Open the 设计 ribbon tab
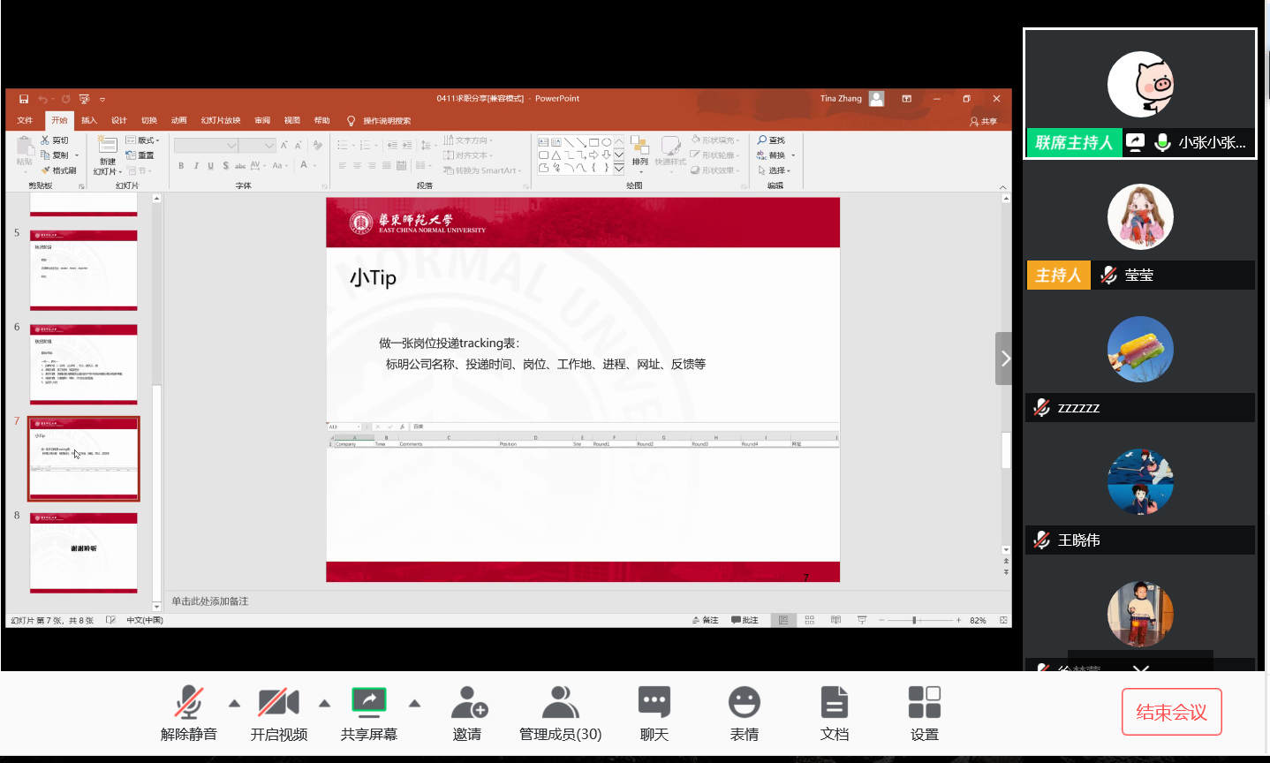1270x763 pixels. pyautogui.click(x=119, y=120)
